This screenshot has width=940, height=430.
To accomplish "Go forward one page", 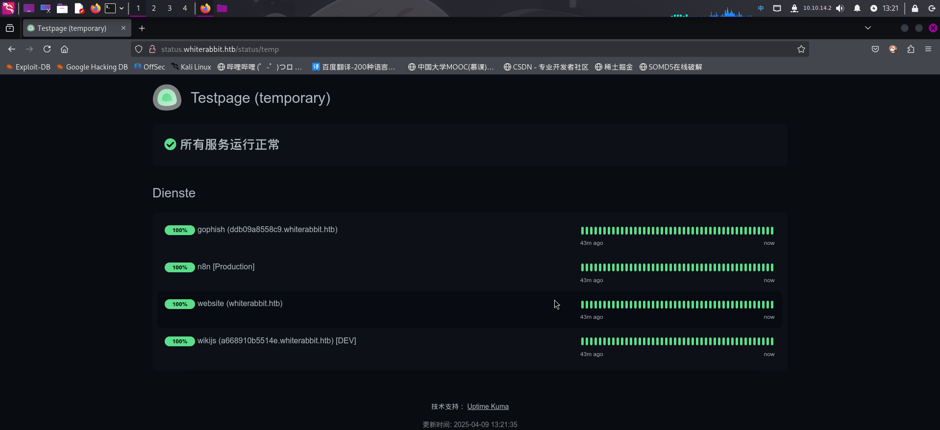I will [x=29, y=49].
